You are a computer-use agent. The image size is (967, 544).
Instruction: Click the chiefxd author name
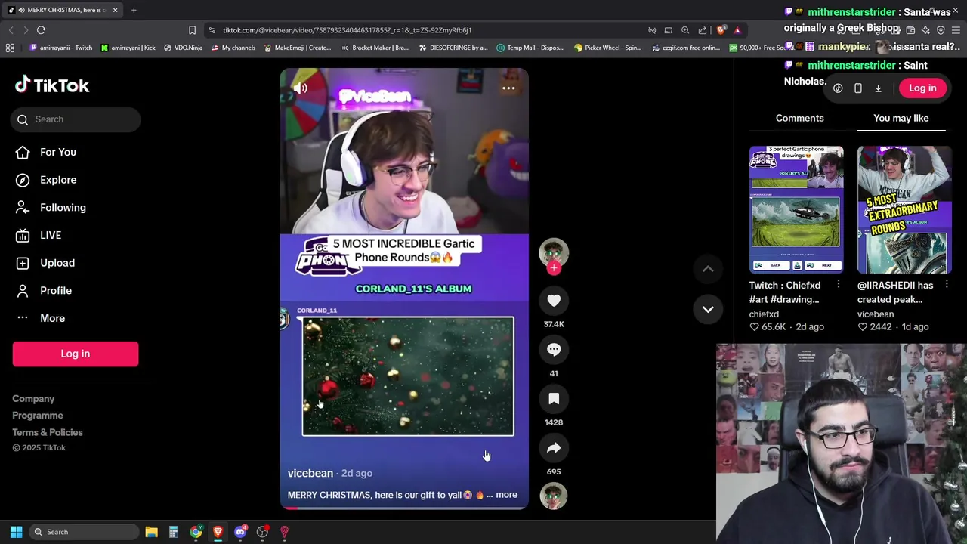click(764, 314)
